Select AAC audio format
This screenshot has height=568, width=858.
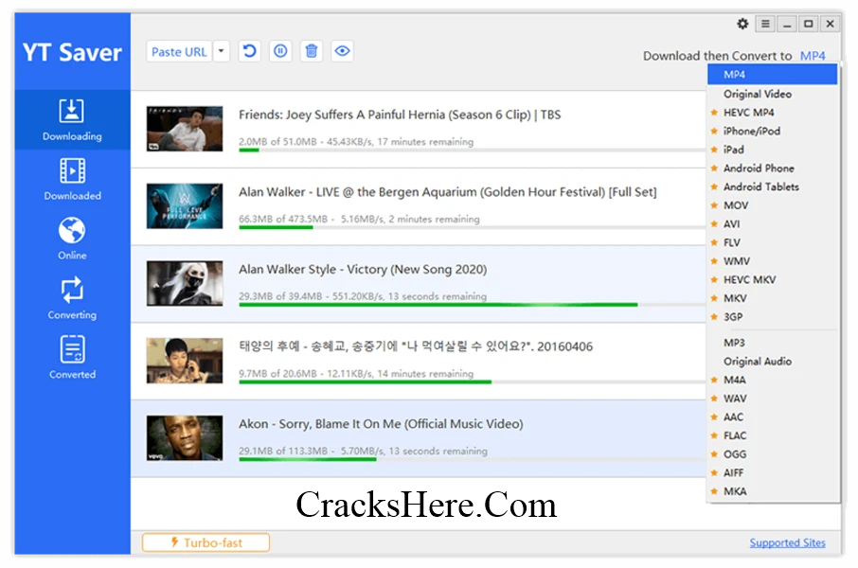point(772,417)
